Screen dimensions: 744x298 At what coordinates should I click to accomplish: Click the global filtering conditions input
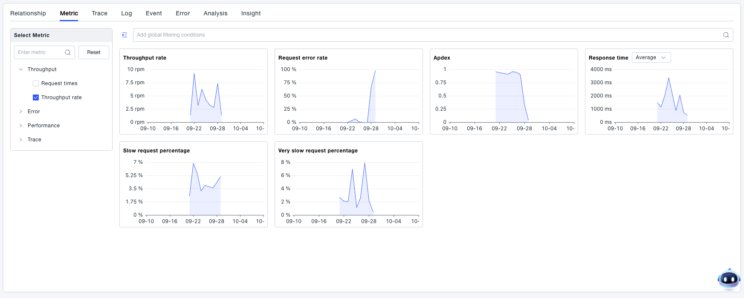tap(426, 35)
